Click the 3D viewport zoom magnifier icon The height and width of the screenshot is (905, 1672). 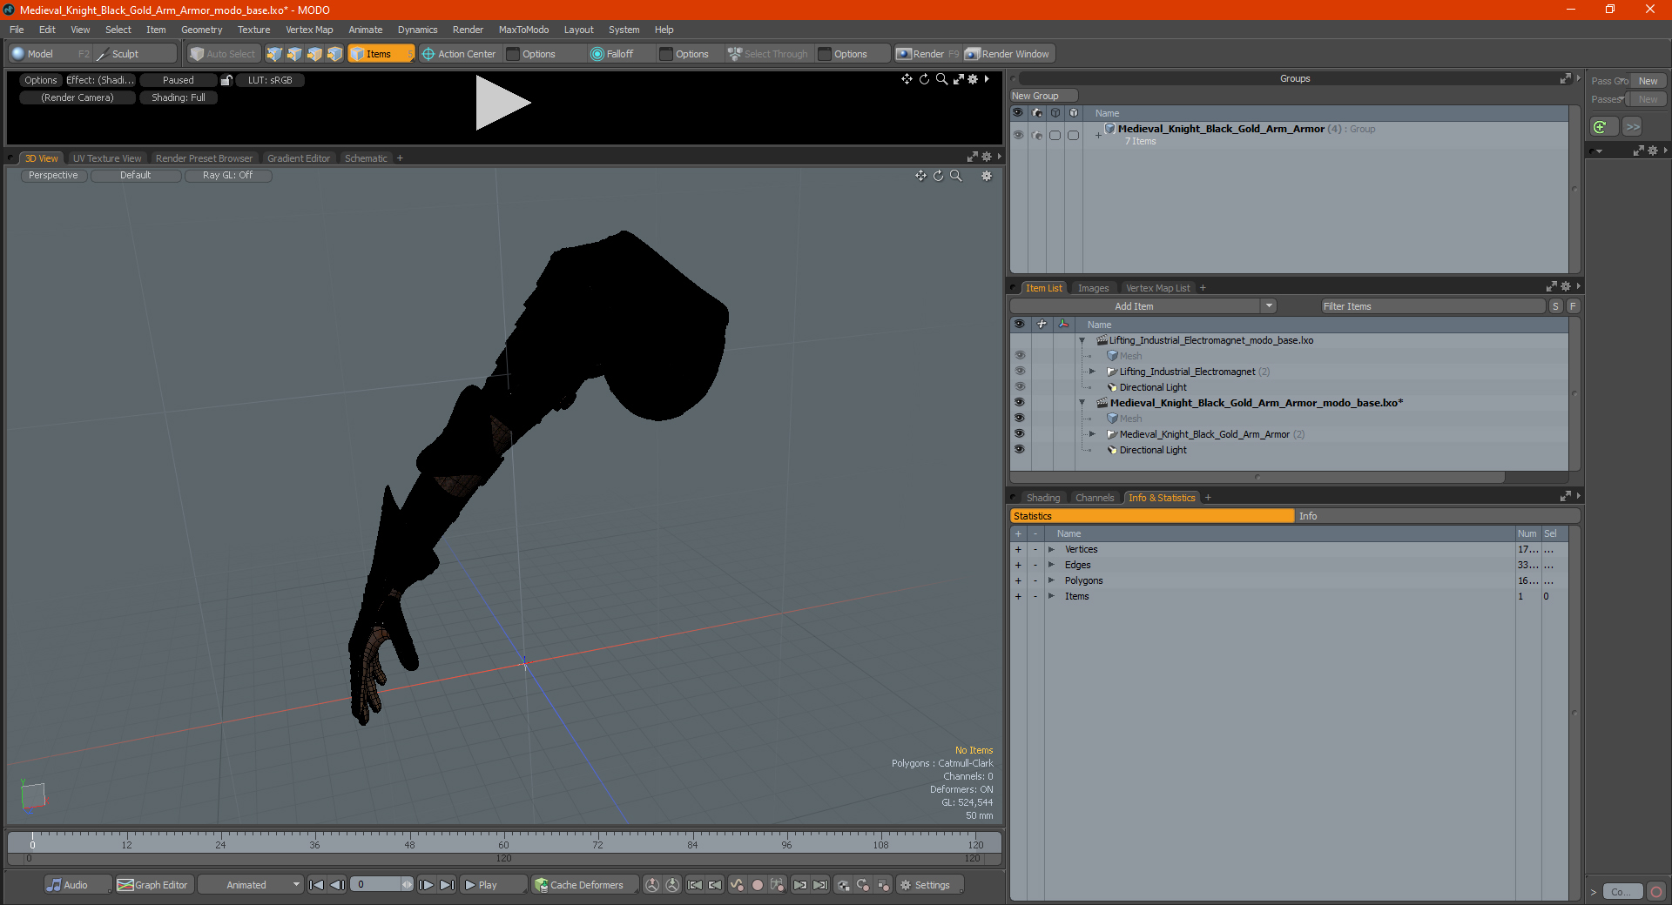(955, 176)
